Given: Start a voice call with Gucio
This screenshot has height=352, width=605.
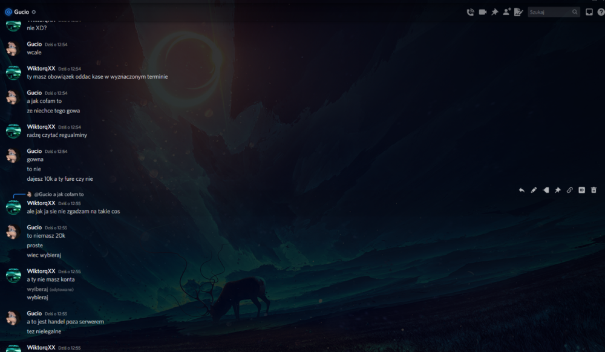Looking at the screenshot, I should coord(470,12).
